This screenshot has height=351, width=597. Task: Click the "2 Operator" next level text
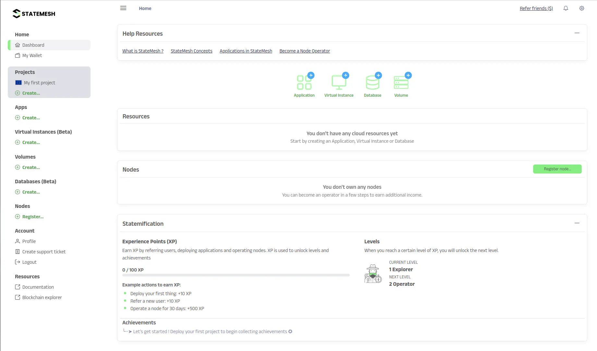(x=402, y=284)
